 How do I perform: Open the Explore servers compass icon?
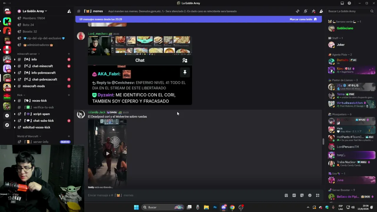[7, 125]
